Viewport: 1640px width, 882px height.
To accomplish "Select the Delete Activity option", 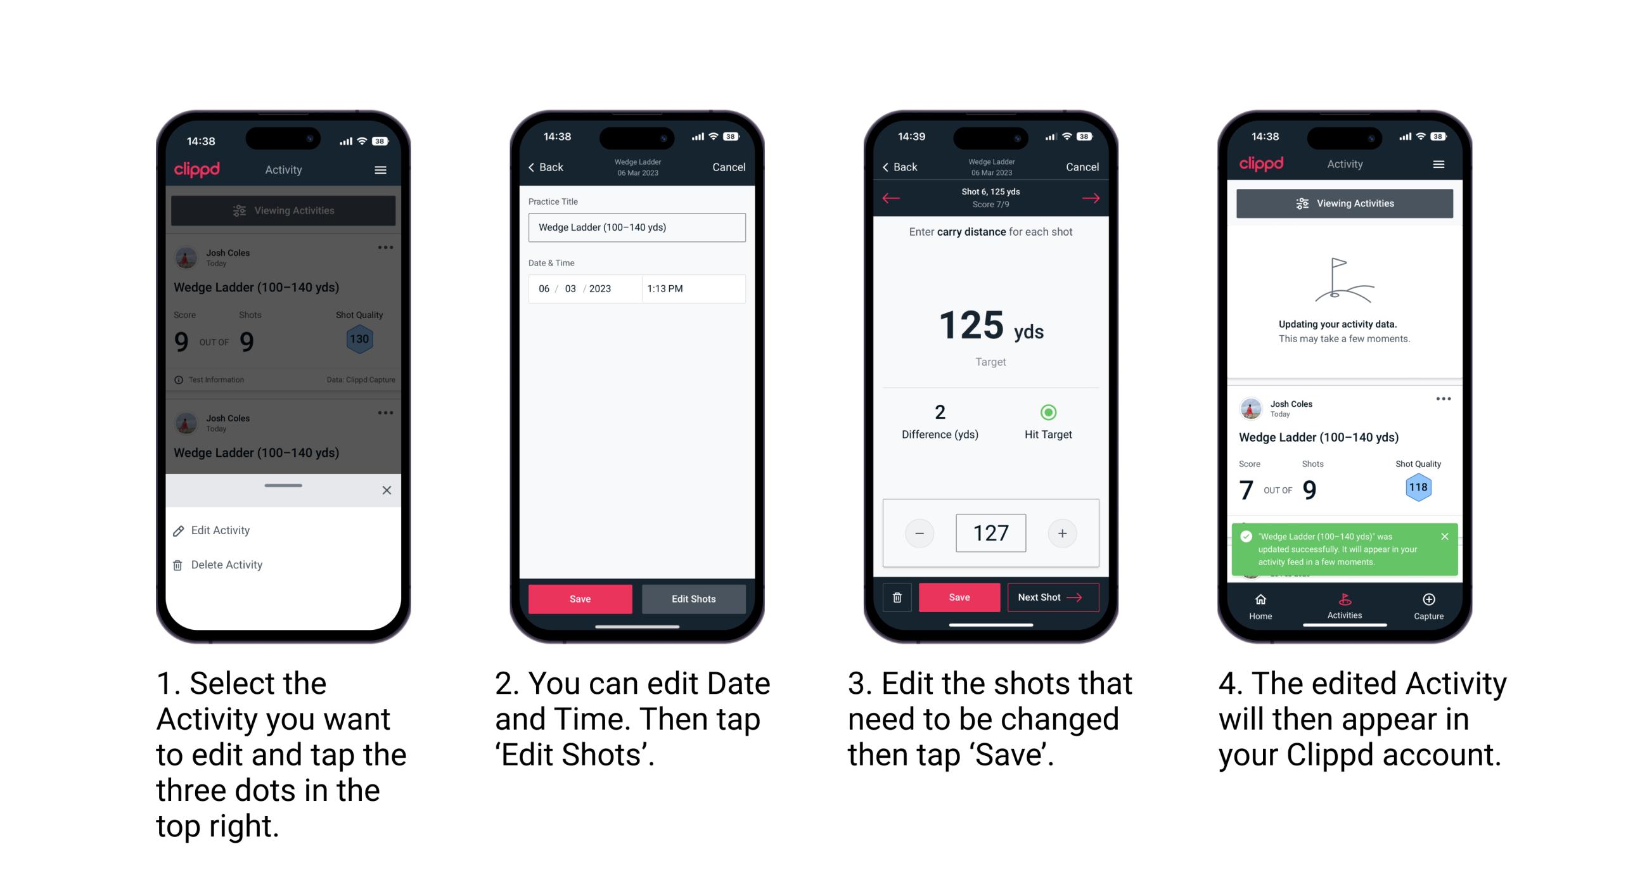I will pyautogui.click(x=225, y=564).
